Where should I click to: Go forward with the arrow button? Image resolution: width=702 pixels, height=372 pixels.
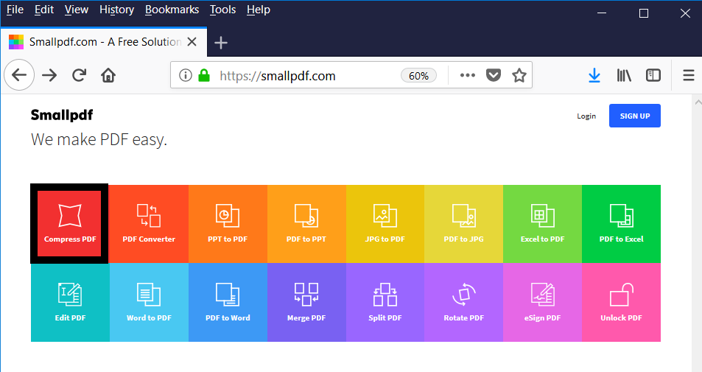tap(49, 75)
